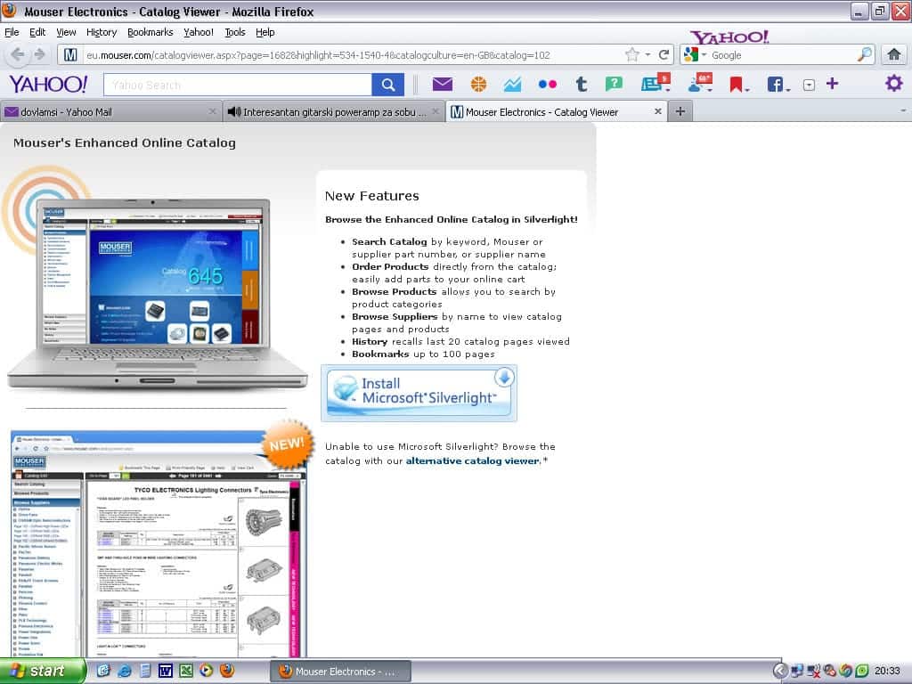
Task: Click the laptop catalog 645 image
Action: (156, 294)
